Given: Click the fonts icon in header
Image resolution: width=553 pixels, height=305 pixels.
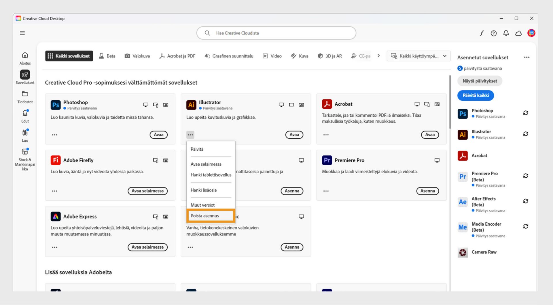Looking at the screenshot, I should (482, 33).
